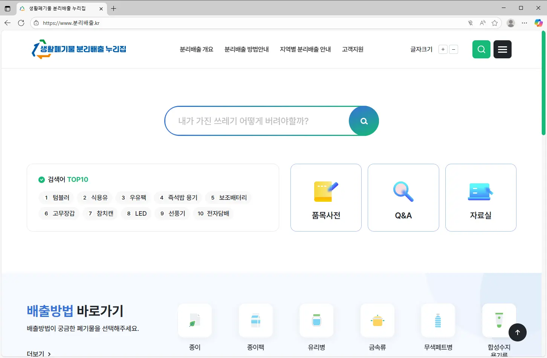
Task: Open the Q&A magnifier card icon
Action: (403, 191)
